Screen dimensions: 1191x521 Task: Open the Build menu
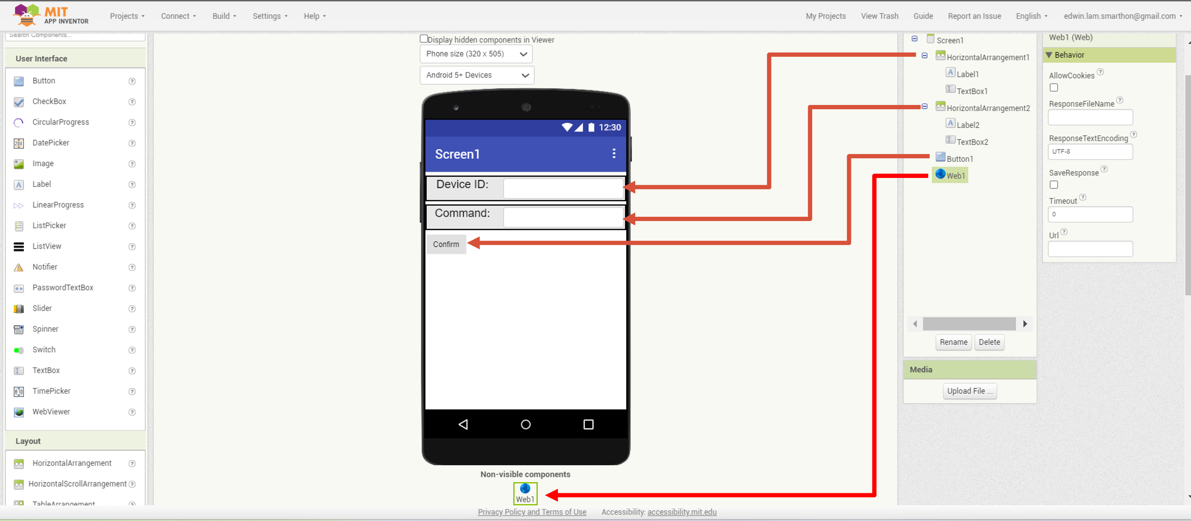[x=224, y=16]
